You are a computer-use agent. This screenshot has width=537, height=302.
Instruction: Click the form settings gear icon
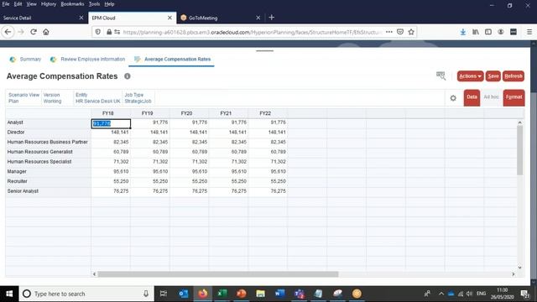[x=453, y=98]
